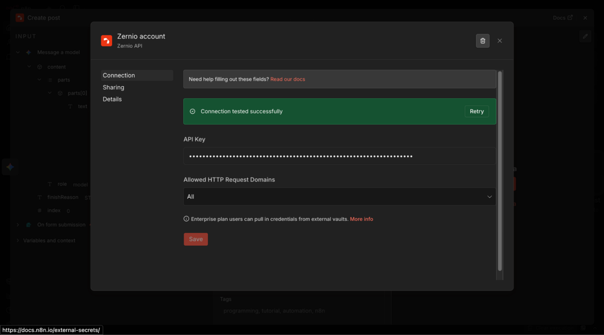Open Docs link in Create post window
The height and width of the screenshot is (335, 604).
(x=563, y=18)
